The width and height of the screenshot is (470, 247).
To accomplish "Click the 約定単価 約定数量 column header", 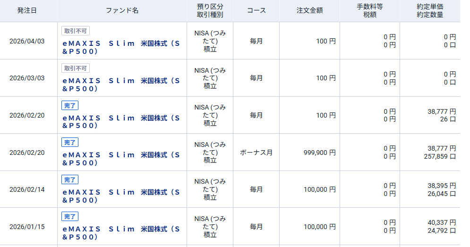I will pos(430,10).
